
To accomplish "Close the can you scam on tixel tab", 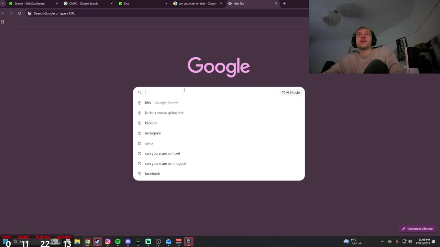I will tap(221, 3).
